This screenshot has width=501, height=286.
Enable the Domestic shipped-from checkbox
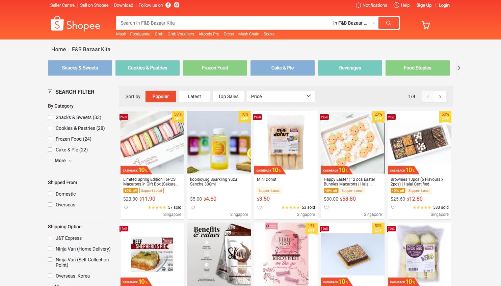(50, 194)
